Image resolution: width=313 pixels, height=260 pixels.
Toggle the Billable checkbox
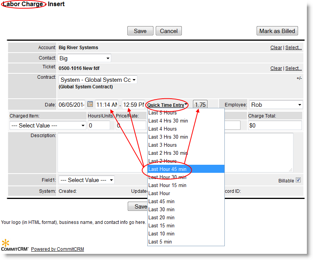coord(298,180)
